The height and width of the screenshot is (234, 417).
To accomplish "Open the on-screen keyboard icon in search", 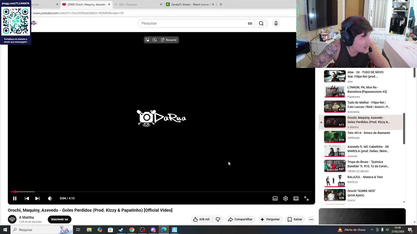I will point(250,23).
